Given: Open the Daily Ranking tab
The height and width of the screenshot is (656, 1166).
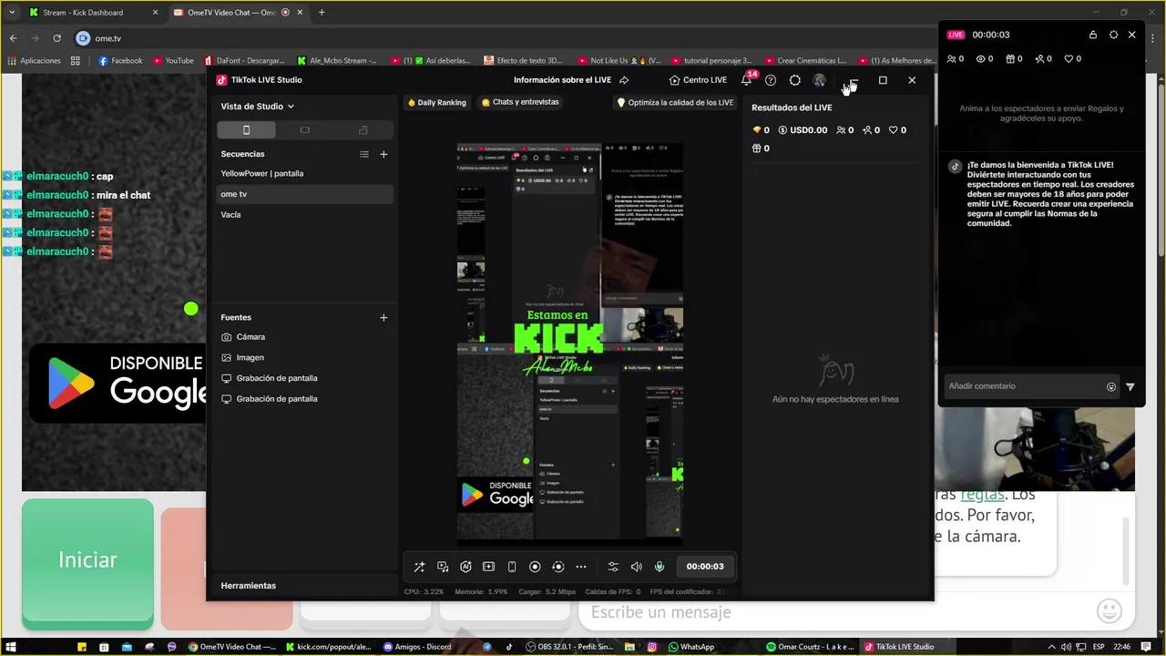Looking at the screenshot, I should (436, 102).
